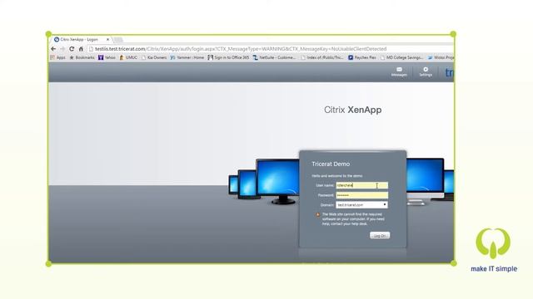This screenshot has width=533, height=299.
Task: Open the XenApp Messages icon
Action: coord(399,71)
